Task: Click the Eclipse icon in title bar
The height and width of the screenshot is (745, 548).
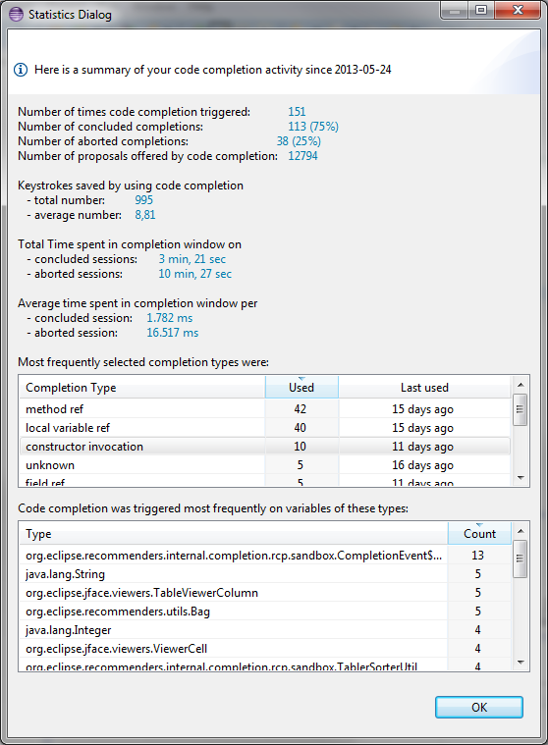Action: [x=16, y=15]
